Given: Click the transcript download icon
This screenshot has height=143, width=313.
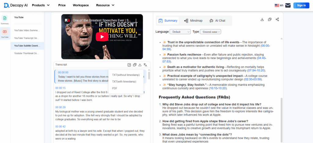Looking at the screenshot, I should tap(140, 65).
